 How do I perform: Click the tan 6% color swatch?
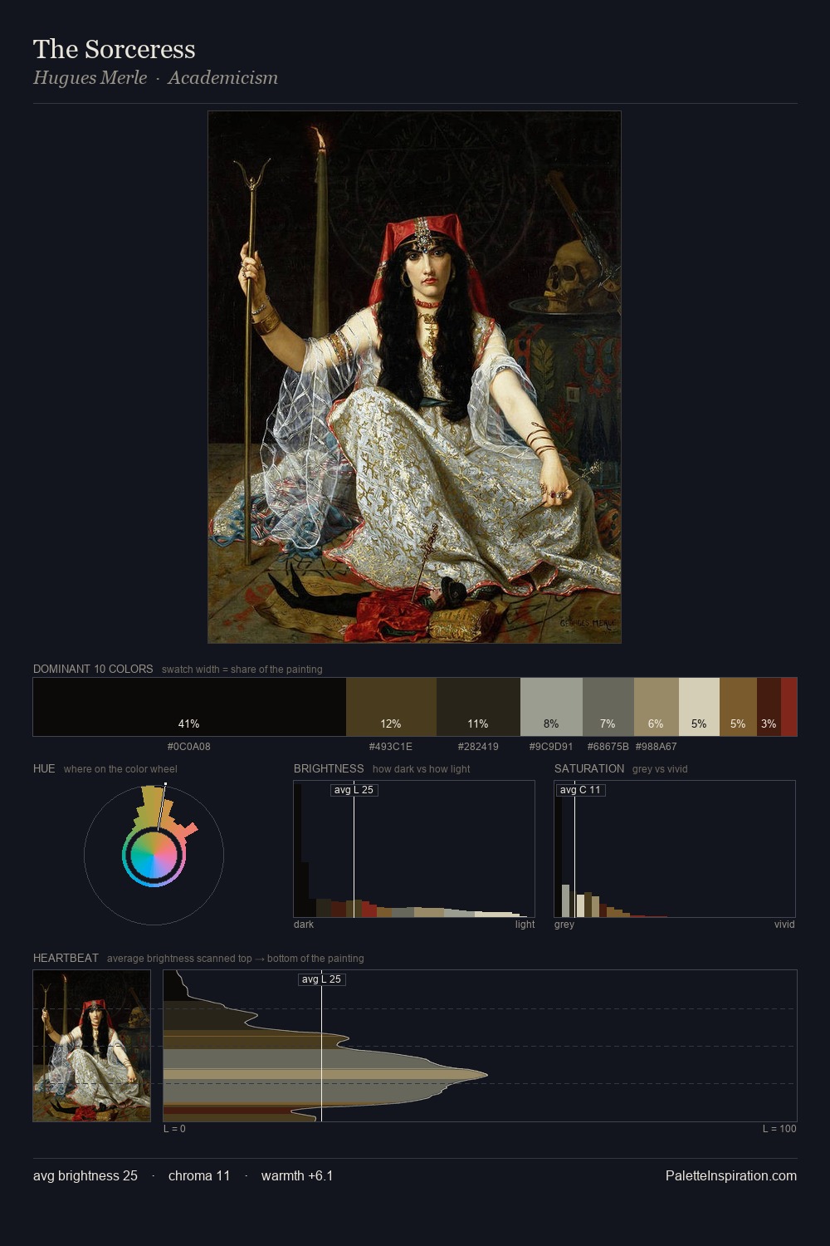(657, 707)
